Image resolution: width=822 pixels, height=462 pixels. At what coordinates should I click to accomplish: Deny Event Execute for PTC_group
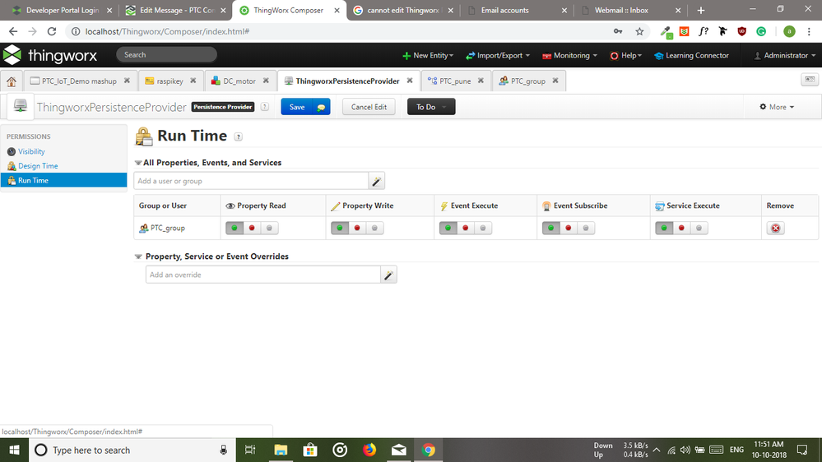point(466,229)
